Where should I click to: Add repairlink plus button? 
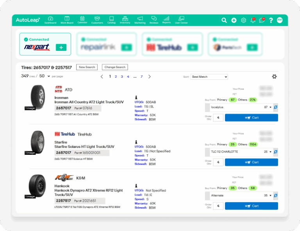127,47
